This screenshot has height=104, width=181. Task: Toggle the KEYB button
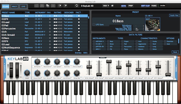click(123, 6)
